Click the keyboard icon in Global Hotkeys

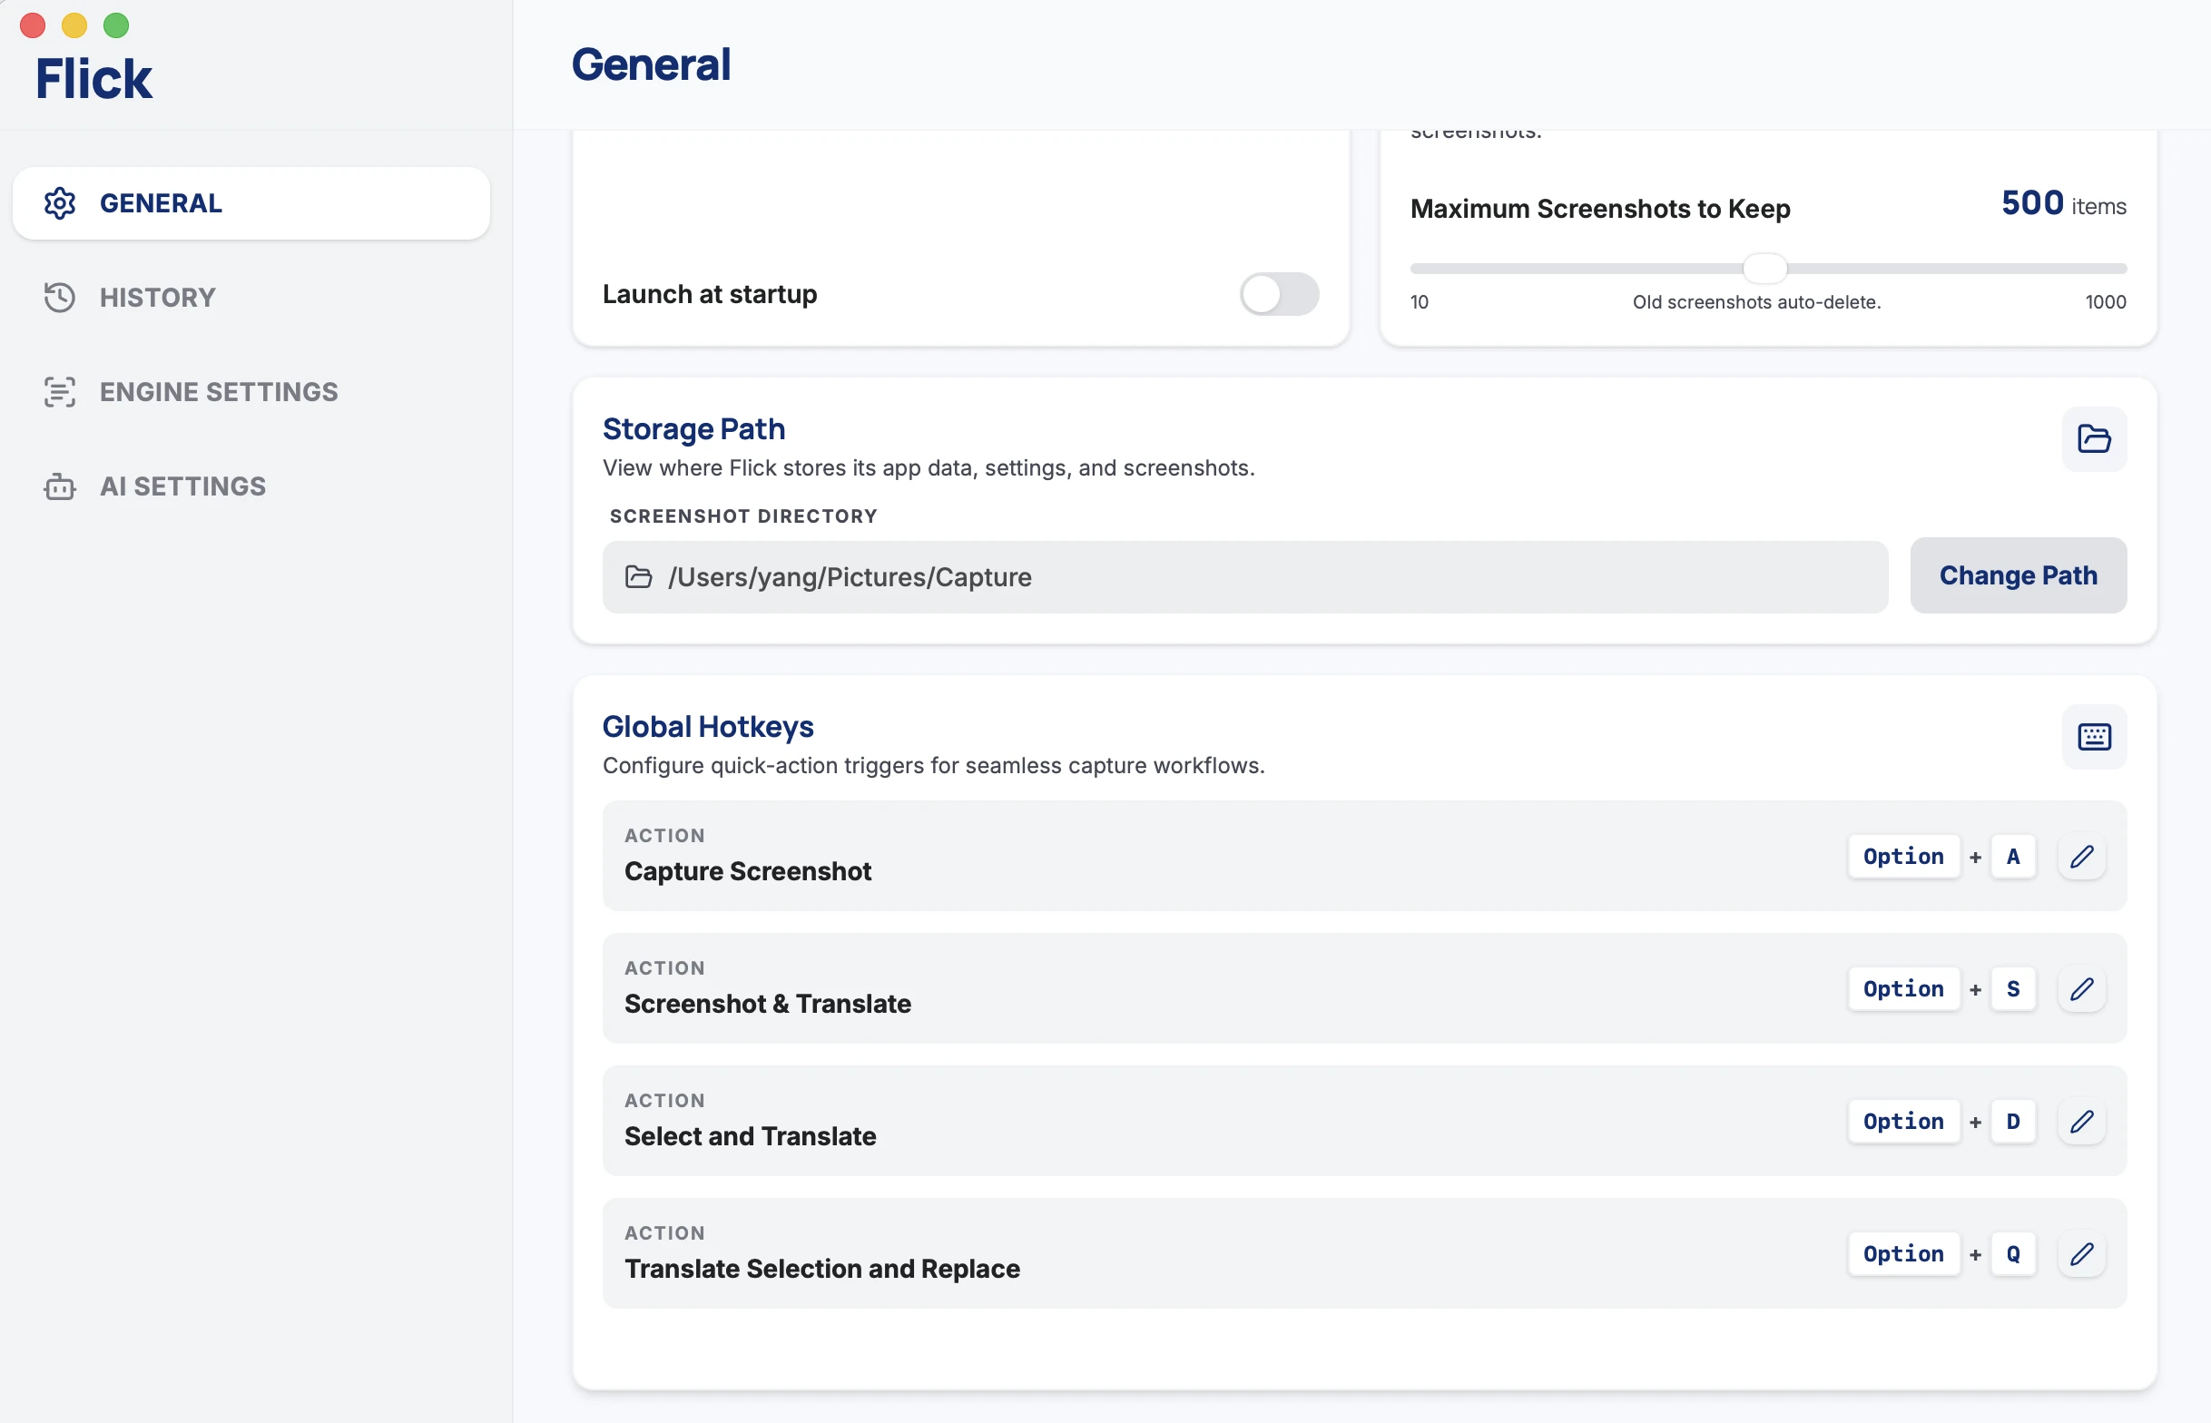[2094, 736]
